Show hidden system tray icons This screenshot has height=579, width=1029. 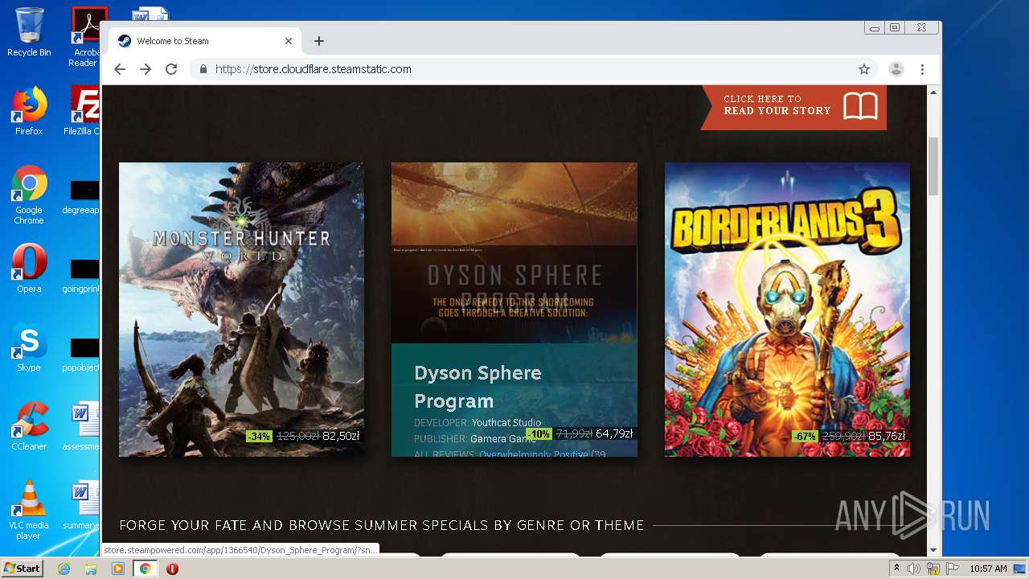(896, 569)
